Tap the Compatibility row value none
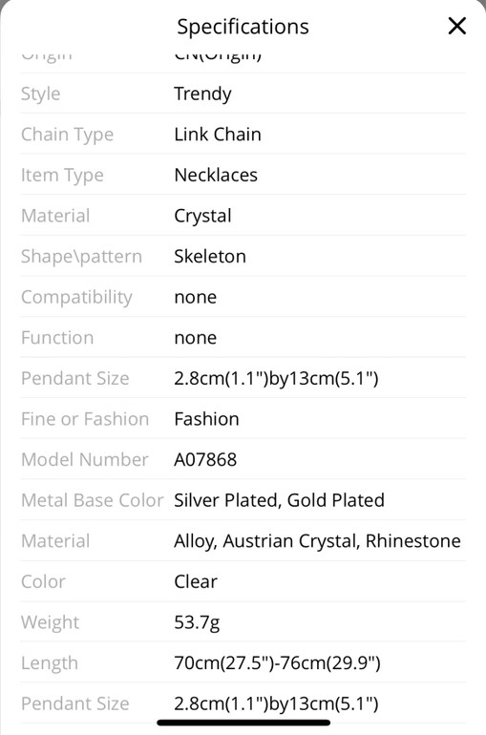This screenshot has height=735, width=486. (196, 297)
